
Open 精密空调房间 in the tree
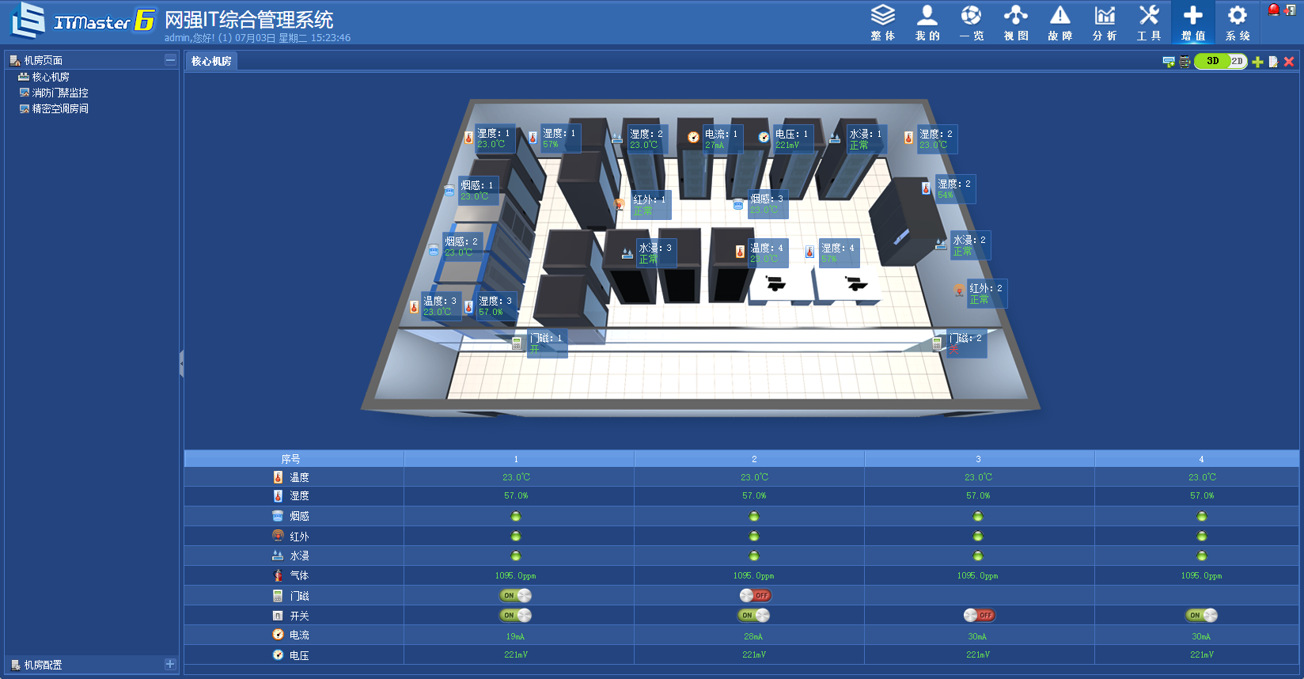pyautogui.click(x=59, y=108)
